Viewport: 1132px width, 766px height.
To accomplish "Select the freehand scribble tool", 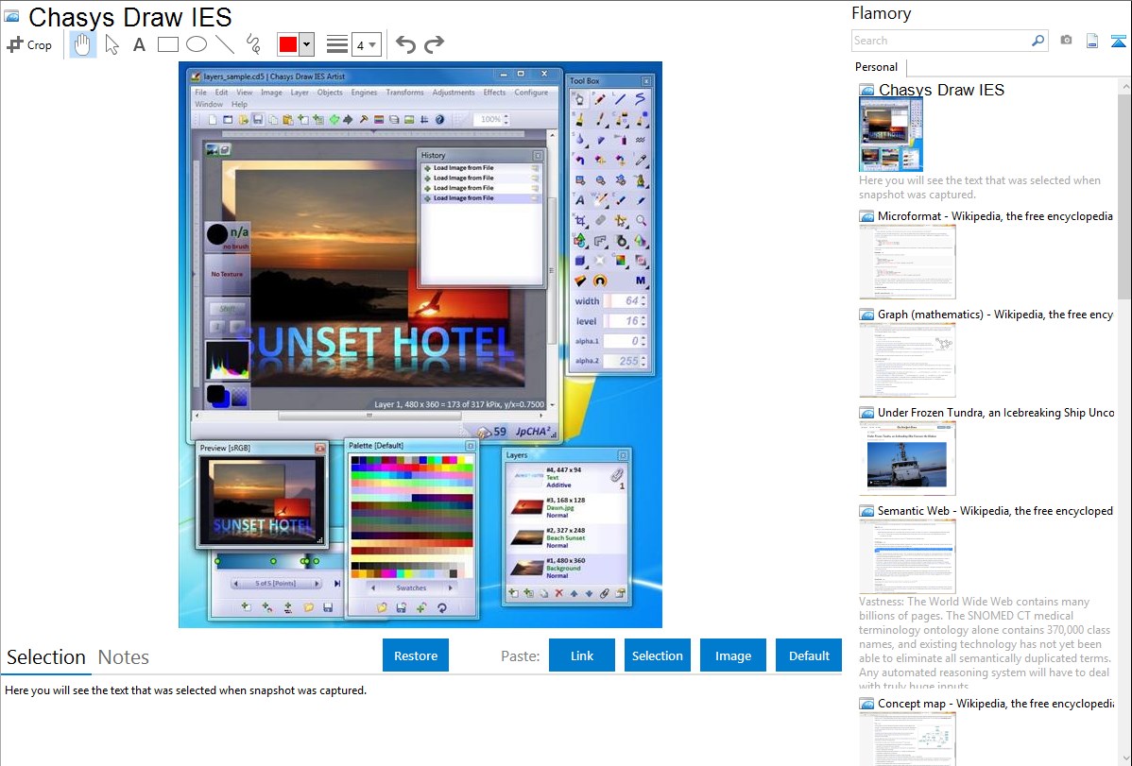I will 252,44.
